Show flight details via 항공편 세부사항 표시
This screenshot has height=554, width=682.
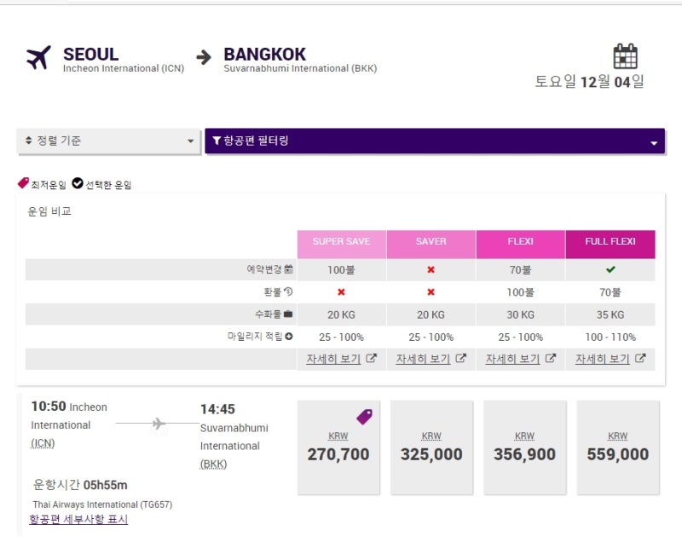[78, 519]
